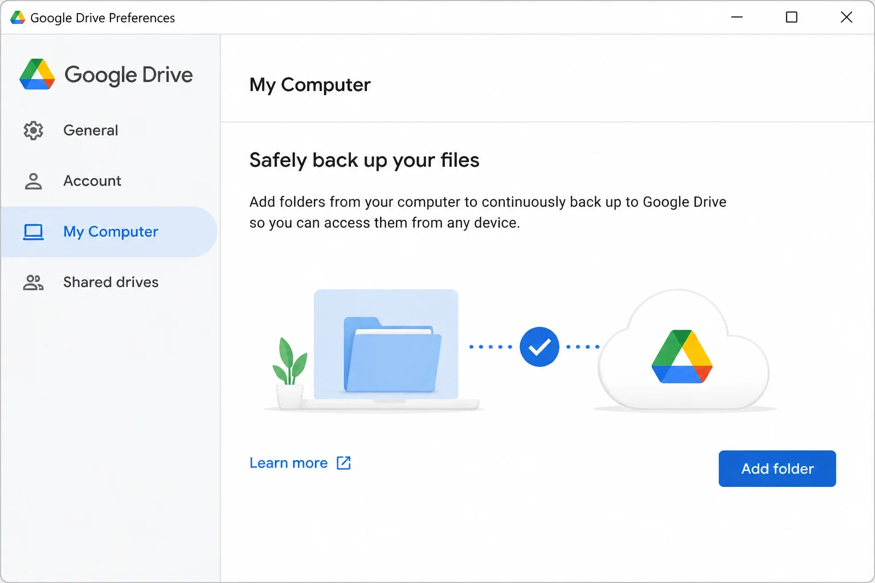
Task: Switch to the Account section
Action: tap(109, 181)
